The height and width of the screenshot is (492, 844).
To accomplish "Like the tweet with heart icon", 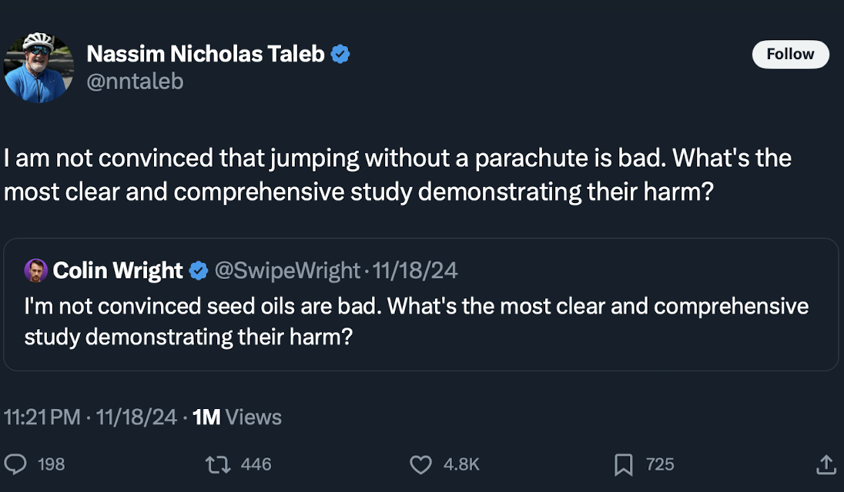I will 420,464.
